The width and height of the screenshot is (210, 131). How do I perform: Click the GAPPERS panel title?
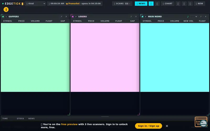click(x=14, y=17)
